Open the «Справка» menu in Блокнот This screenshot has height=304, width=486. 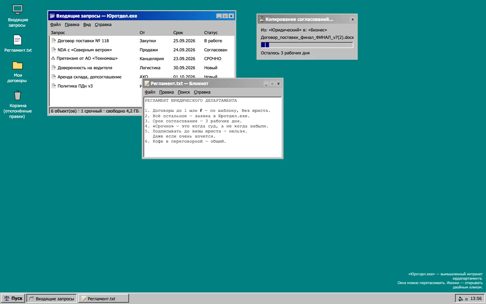202,92
